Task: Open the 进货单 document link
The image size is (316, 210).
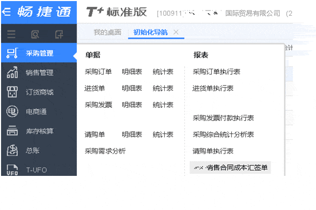Action: (x=95, y=88)
